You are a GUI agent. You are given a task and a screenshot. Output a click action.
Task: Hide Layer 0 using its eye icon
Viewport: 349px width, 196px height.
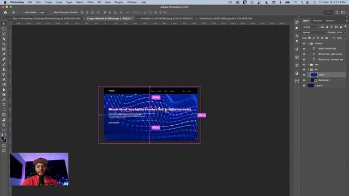(x=304, y=85)
